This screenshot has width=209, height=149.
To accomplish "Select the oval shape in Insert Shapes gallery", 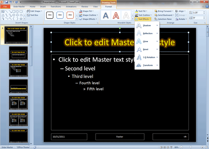I will pyautogui.click(x=17, y=12).
